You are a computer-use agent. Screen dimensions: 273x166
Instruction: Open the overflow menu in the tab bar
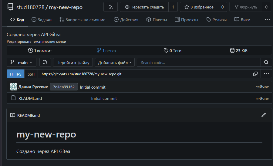267,20
